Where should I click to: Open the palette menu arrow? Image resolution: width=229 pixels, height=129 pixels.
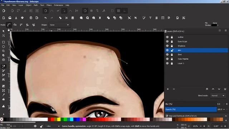tap(226, 120)
